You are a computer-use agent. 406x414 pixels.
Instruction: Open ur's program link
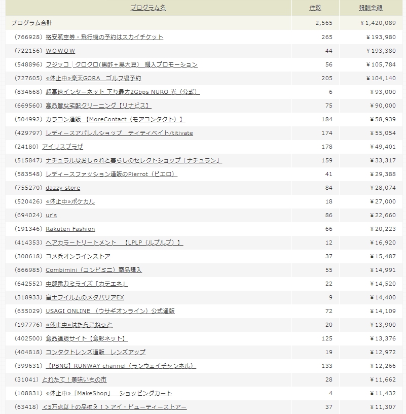point(51,216)
